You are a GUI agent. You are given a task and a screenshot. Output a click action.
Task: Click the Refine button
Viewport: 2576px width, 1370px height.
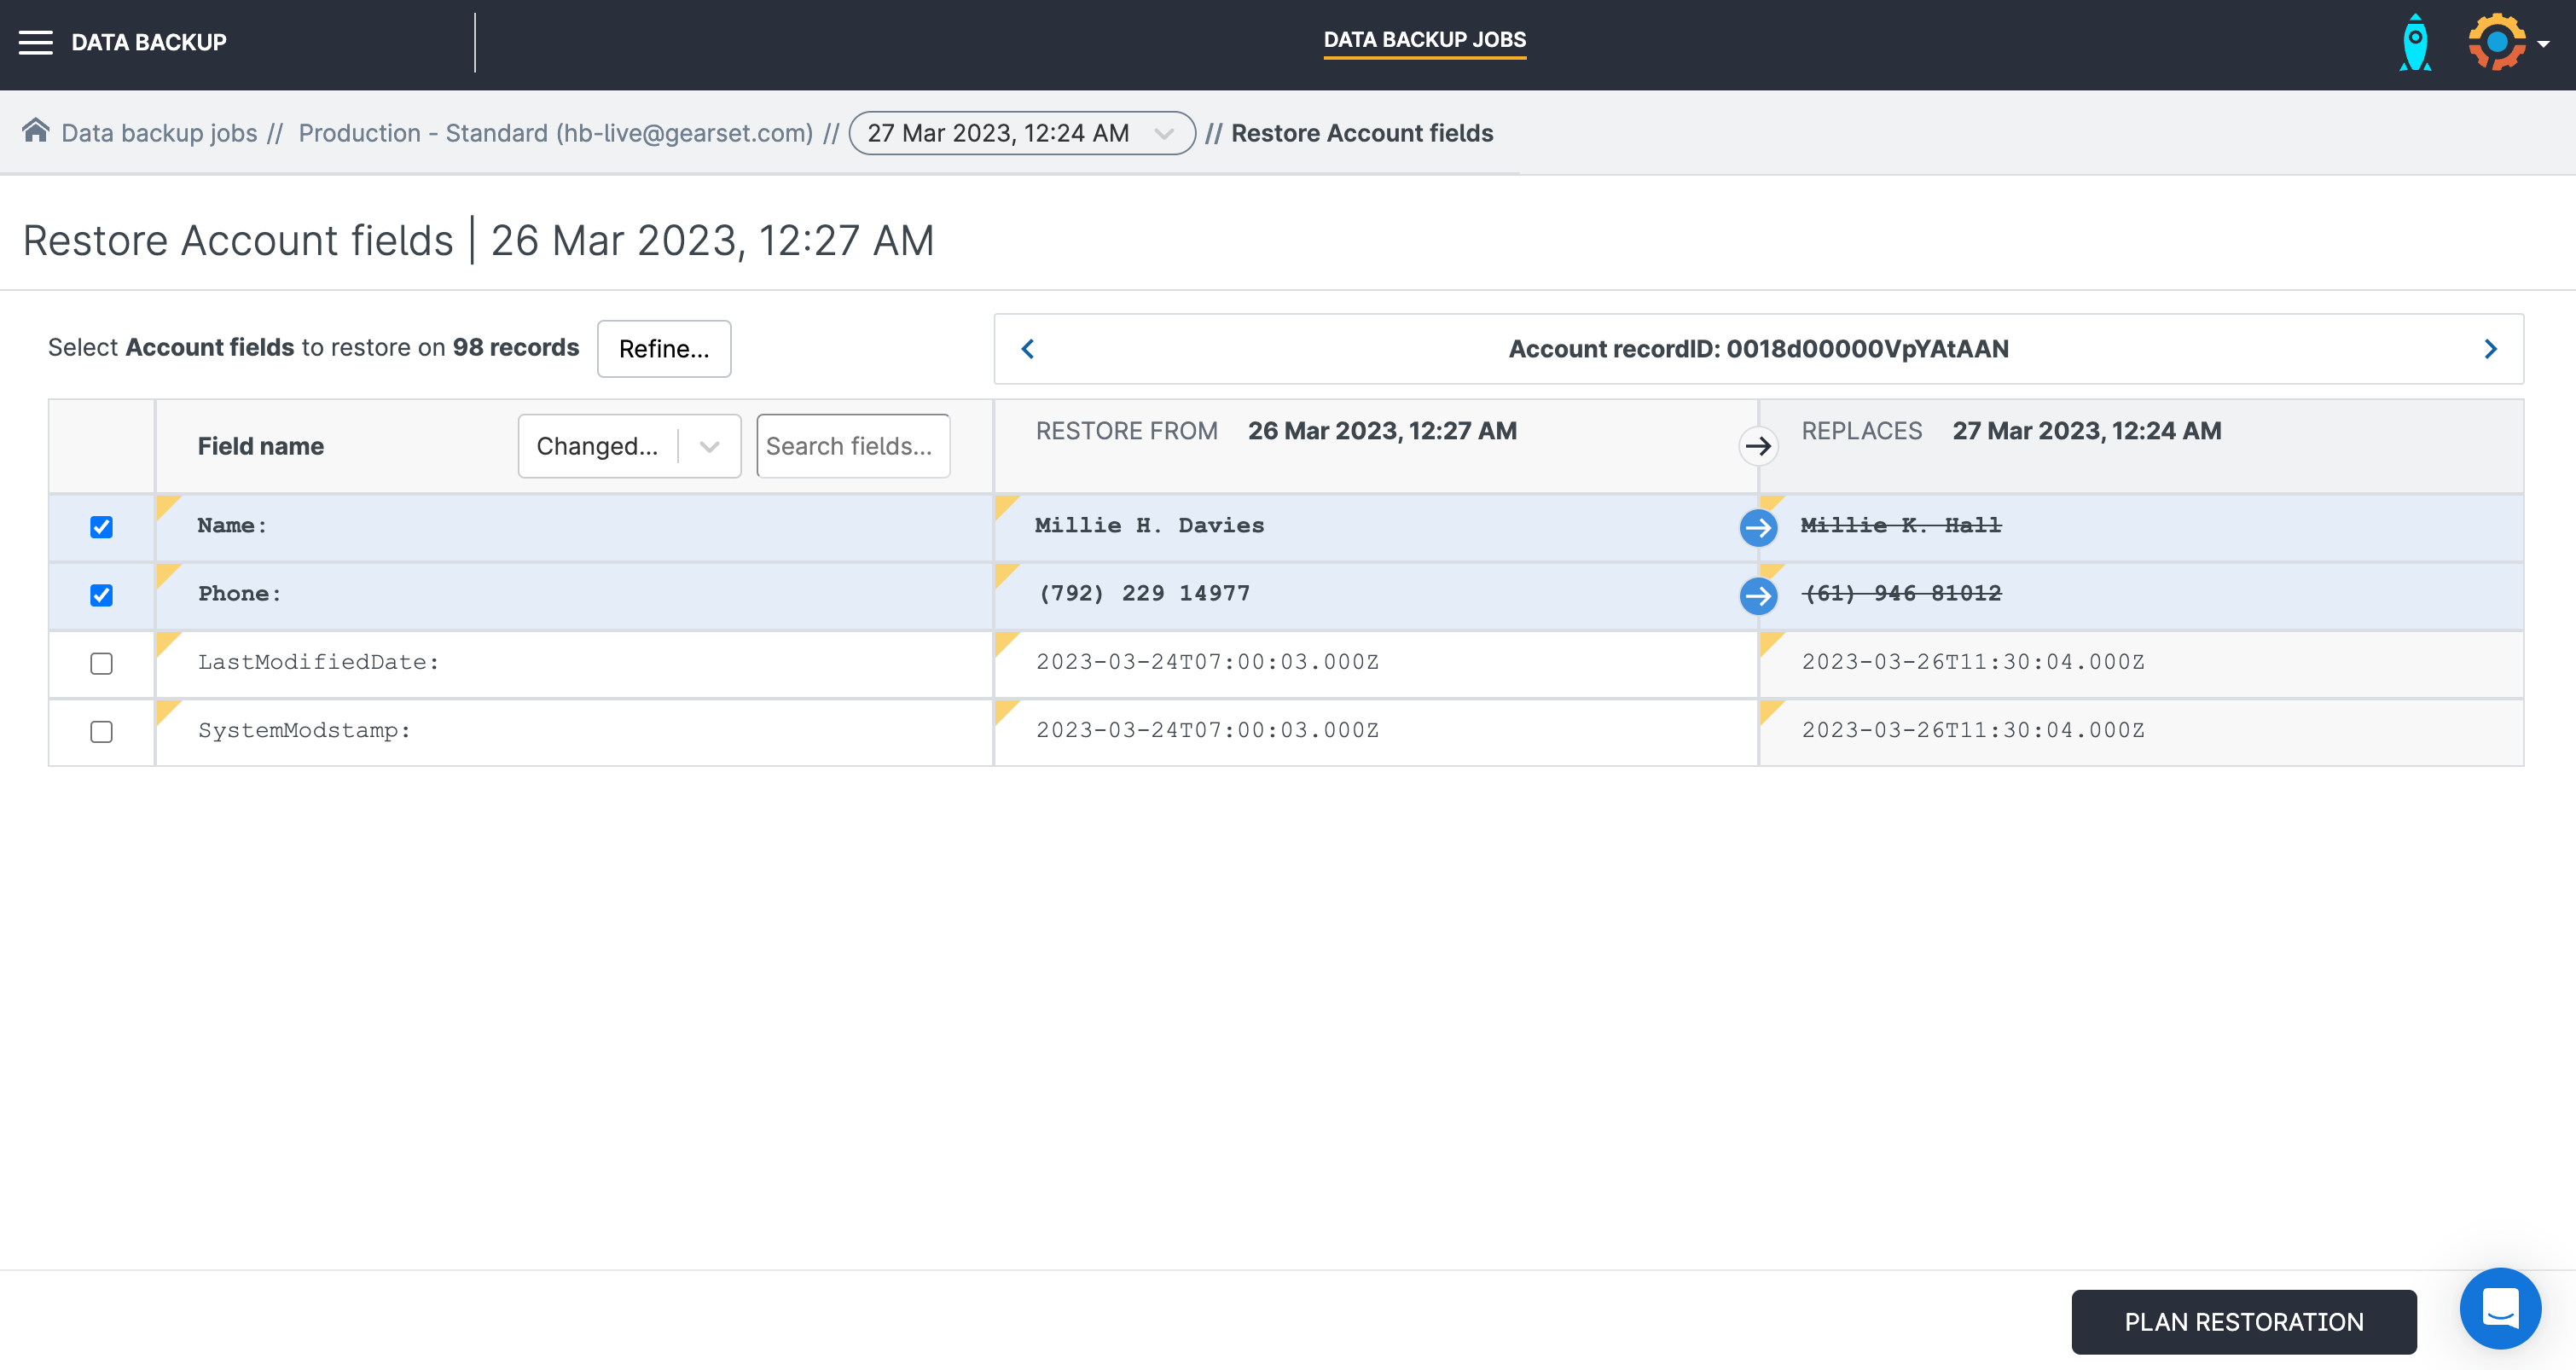(x=663, y=348)
